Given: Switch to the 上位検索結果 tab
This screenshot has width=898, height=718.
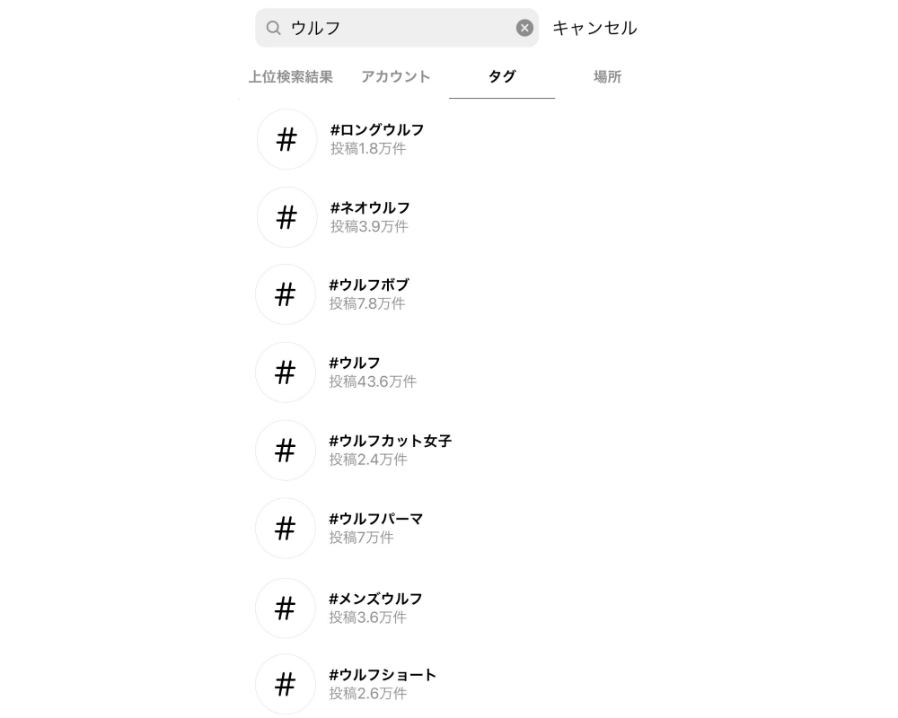Looking at the screenshot, I should (290, 76).
